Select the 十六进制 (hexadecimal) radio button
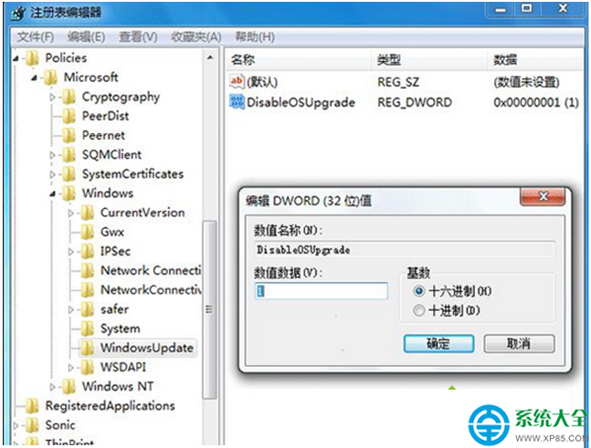The width and height of the screenshot is (591, 448). tap(418, 291)
